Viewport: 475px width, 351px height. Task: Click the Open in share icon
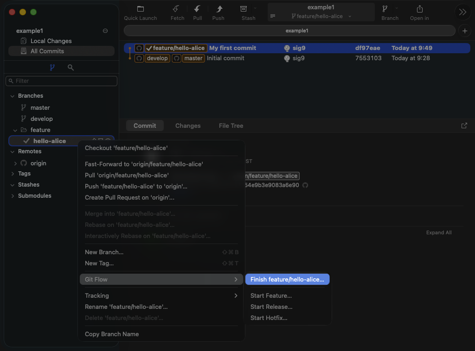pyautogui.click(x=419, y=9)
